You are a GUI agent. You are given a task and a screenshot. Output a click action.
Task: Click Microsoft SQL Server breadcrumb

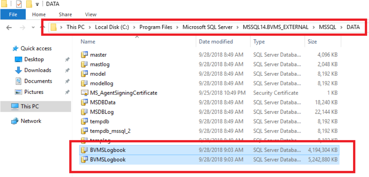coord(207,27)
